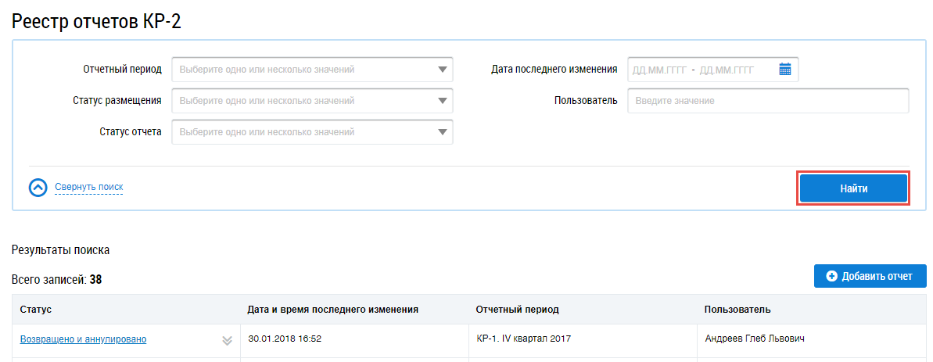933x362 pixels.
Task: Open the Возвращено и аннулировано status link
Action: pyautogui.click(x=83, y=339)
